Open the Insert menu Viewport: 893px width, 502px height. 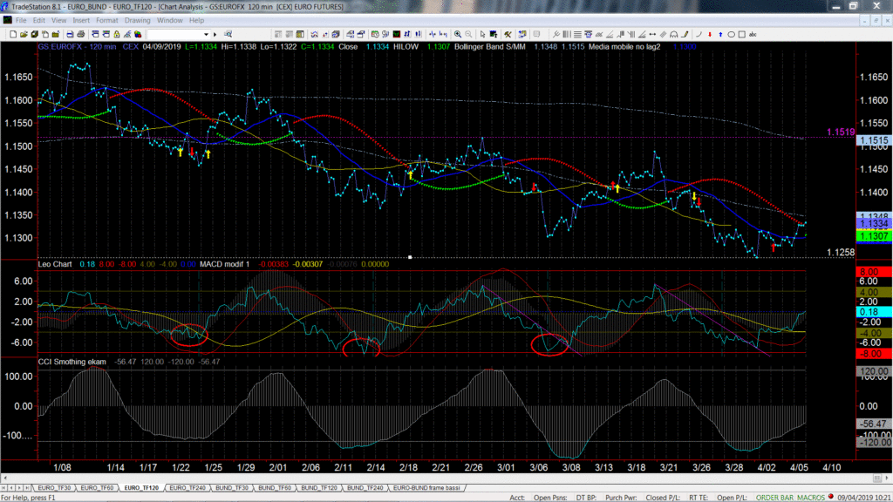(x=81, y=21)
